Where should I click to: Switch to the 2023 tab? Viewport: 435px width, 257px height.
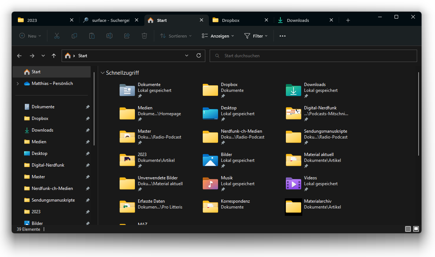pos(46,20)
